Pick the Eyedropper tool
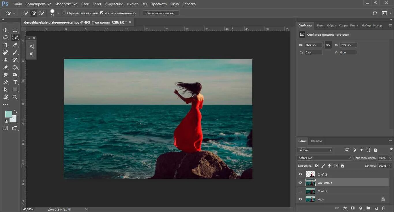This screenshot has height=212, width=394. [x=15, y=45]
